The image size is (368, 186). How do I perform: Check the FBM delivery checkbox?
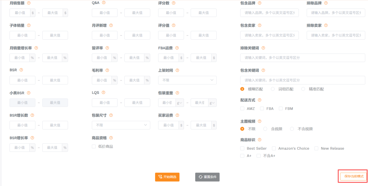point(281,108)
